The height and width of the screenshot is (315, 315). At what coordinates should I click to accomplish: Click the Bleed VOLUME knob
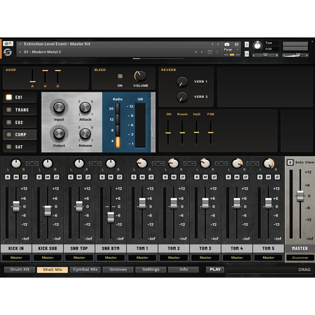tap(141, 76)
